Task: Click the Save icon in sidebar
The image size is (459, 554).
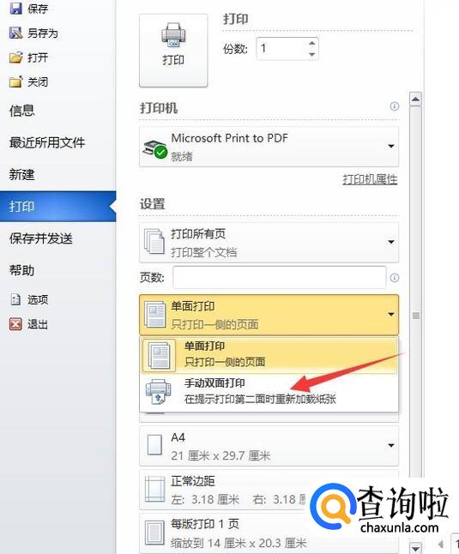Action: (x=16, y=9)
